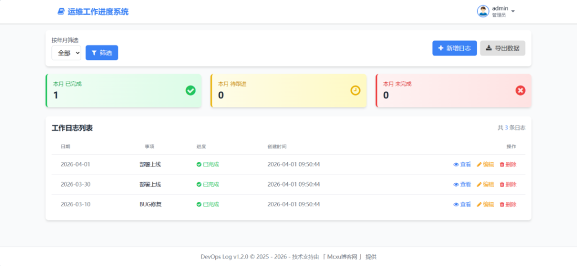This screenshot has height=266, width=577.
Task: Click the 管理员 role label
Action: pyautogui.click(x=499, y=15)
